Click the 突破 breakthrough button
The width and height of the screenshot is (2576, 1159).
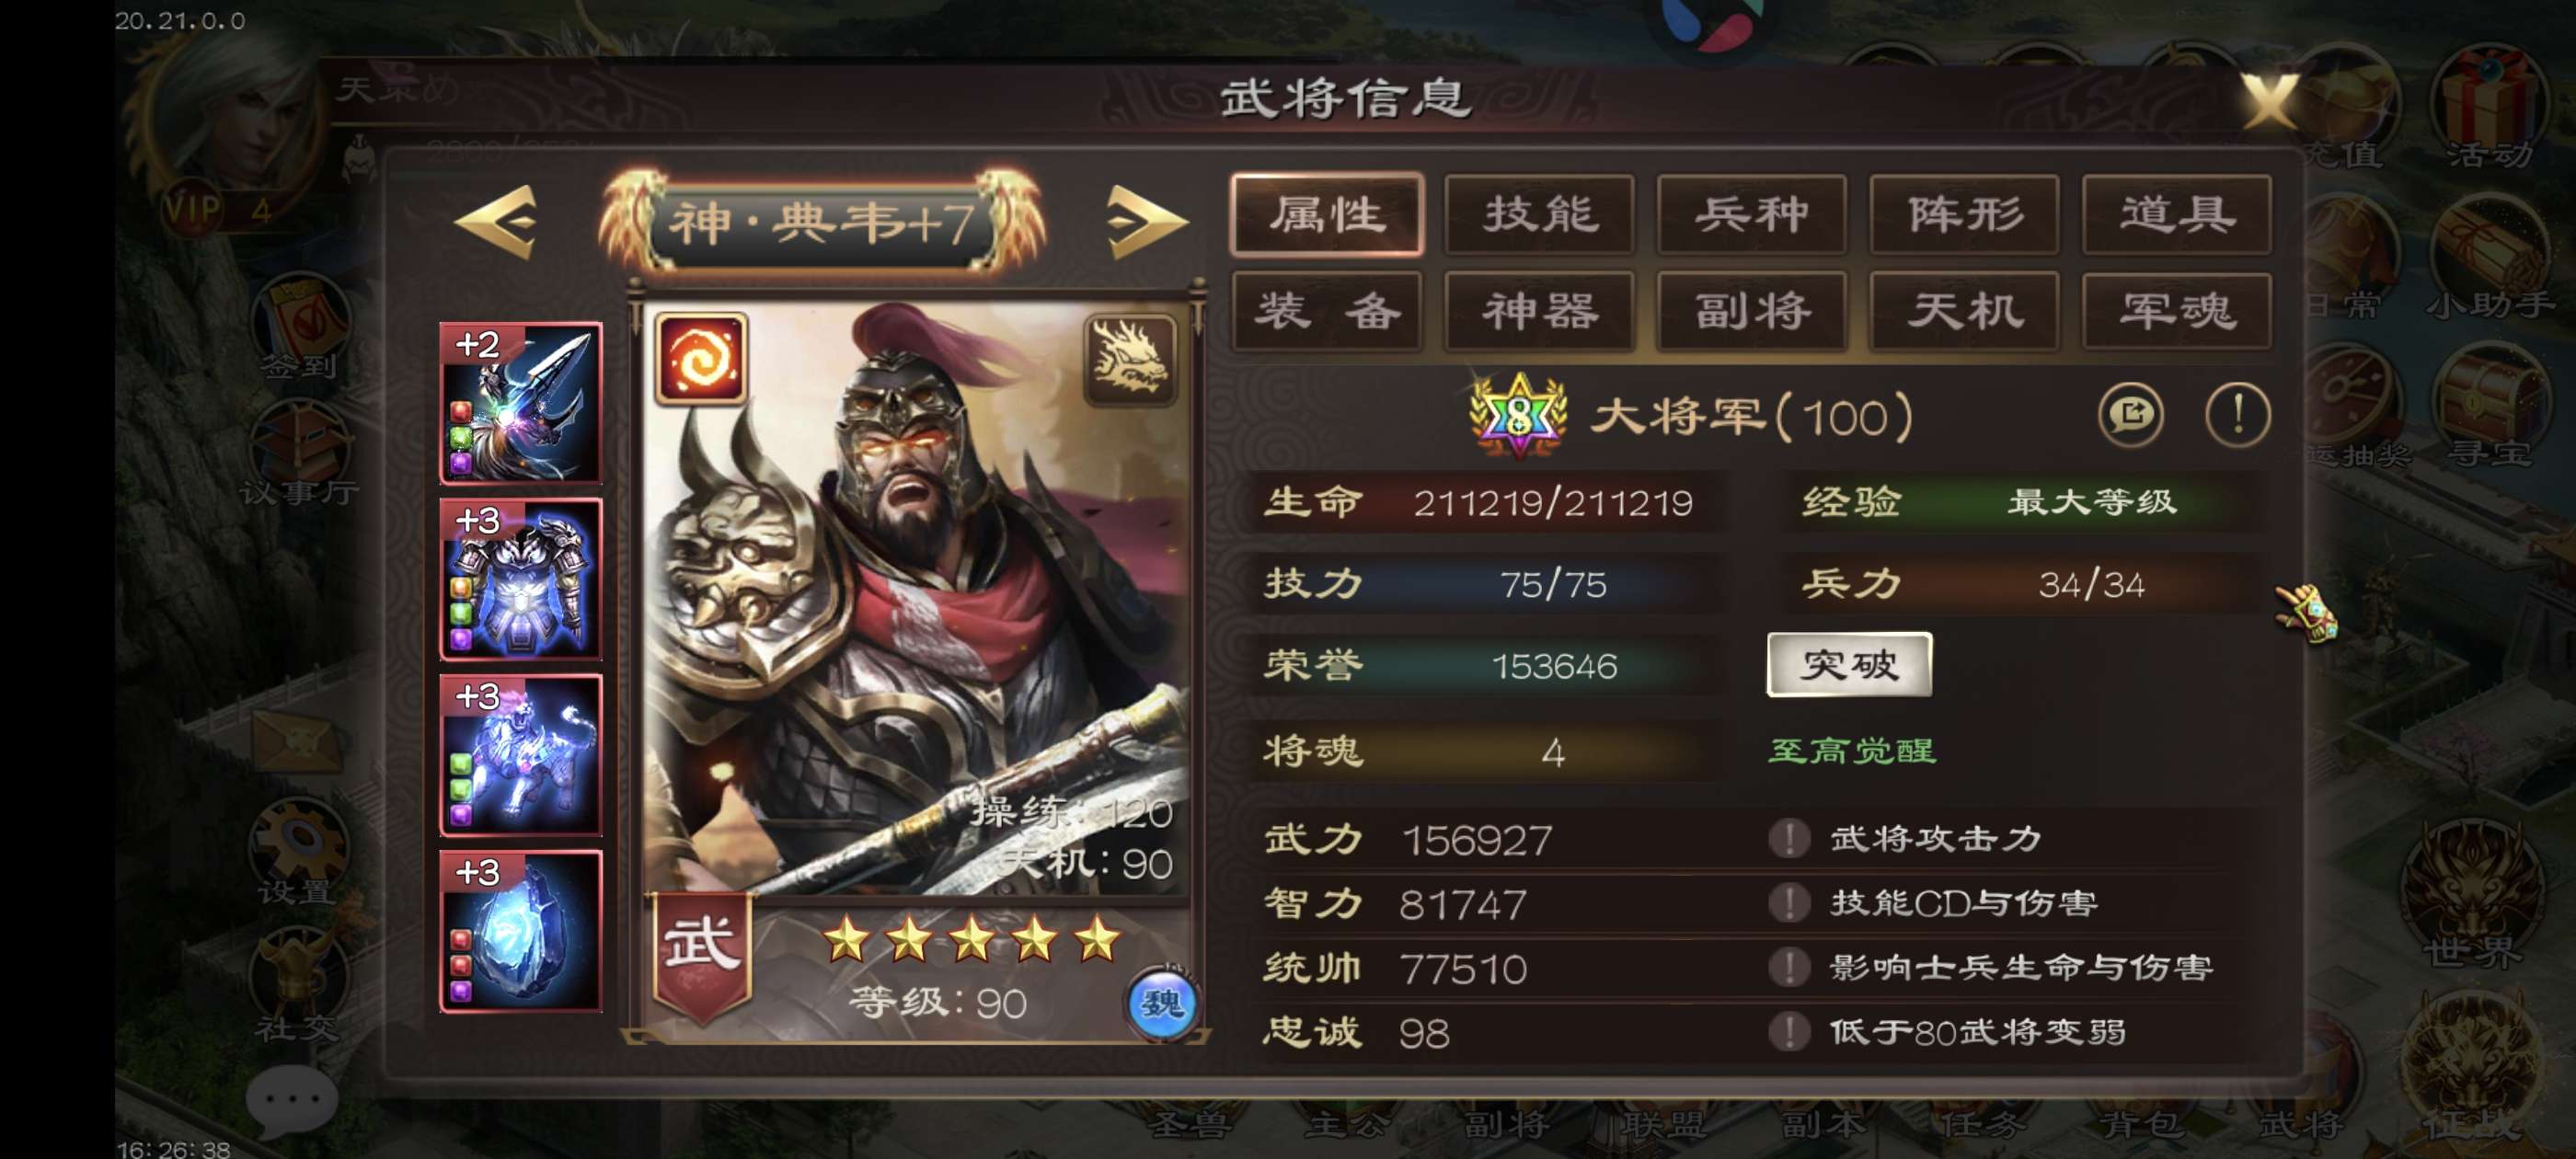click(x=1849, y=664)
